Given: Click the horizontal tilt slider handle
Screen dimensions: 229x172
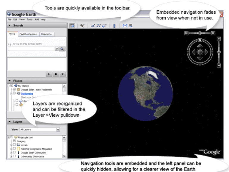Looking at the screenshot, I should click(200, 33).
